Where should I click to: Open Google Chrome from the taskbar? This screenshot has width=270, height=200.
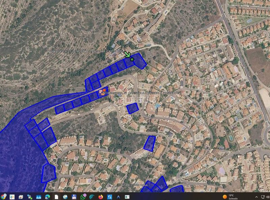[3, 196]
